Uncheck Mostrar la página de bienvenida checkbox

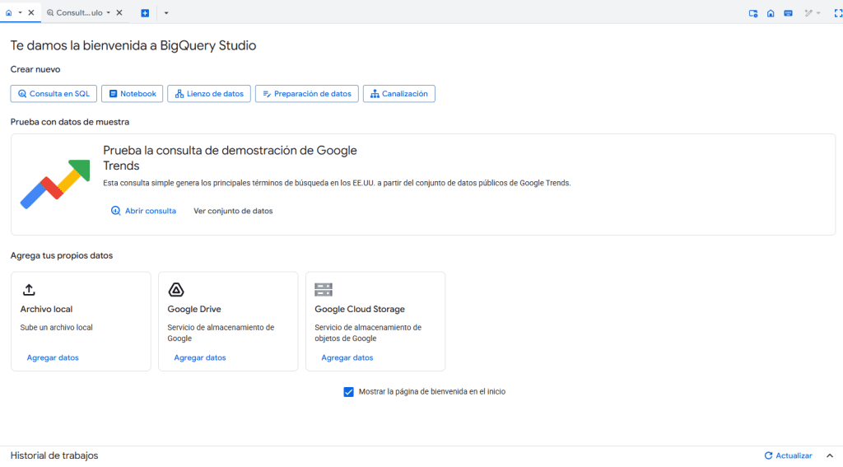348,392
